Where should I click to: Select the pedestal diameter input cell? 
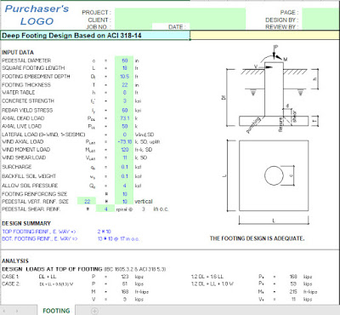coord(124,60)
